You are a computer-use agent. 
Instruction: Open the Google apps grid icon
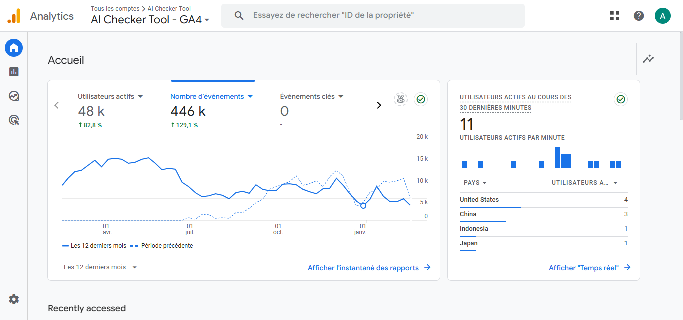[x=615, y=16]
